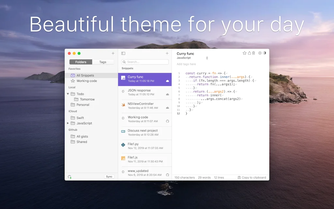Image resolution: width=334 pixels, height=209 pixels.
Task: Expand the JavaScript folder
Action: pyautogui.click(x=68, y=123)
